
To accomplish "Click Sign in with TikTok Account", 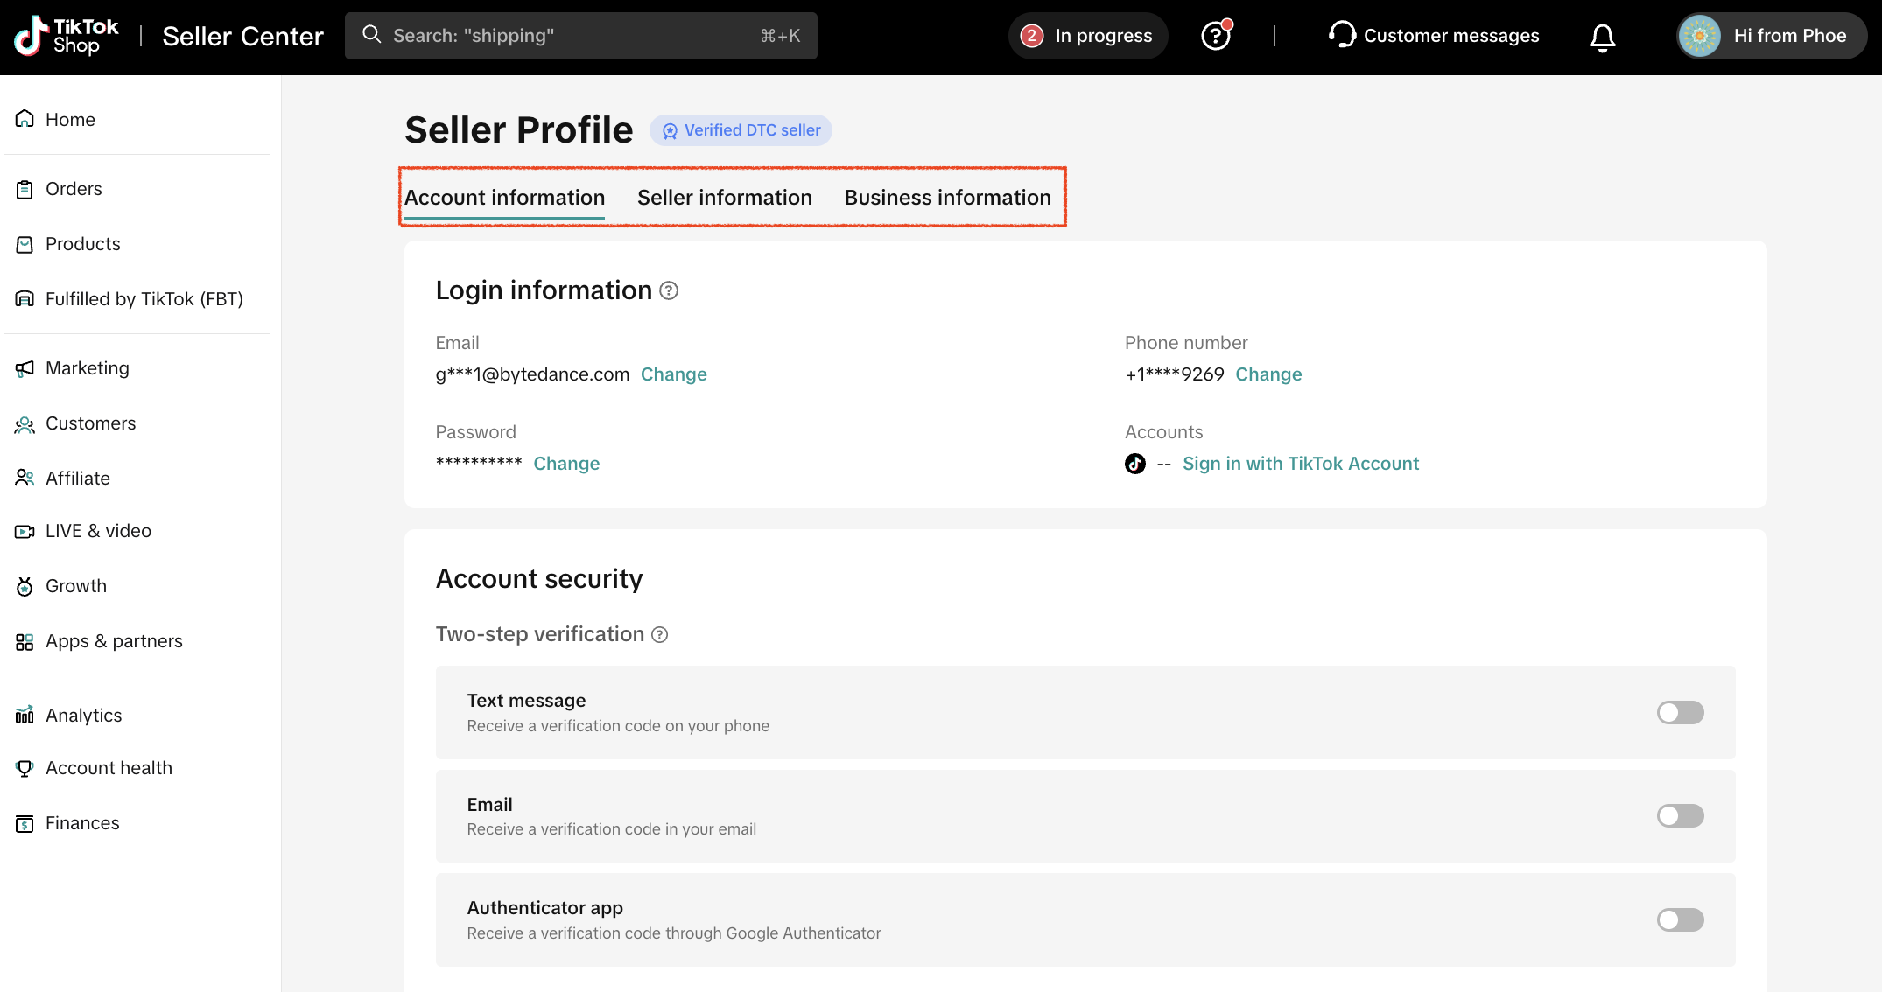I will pos(1300,464).
